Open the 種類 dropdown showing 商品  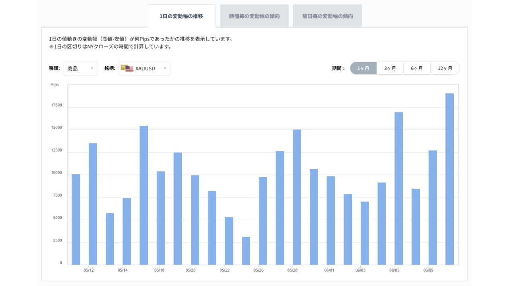(80, 68)
